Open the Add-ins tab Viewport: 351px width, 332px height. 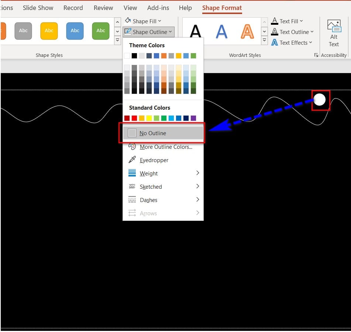(x=158, y=8)
